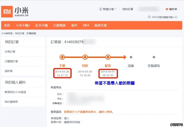Click 我的訂單 breadcrumb link
The height and width of the screenshot is (127, 184).
click(20, 33)
